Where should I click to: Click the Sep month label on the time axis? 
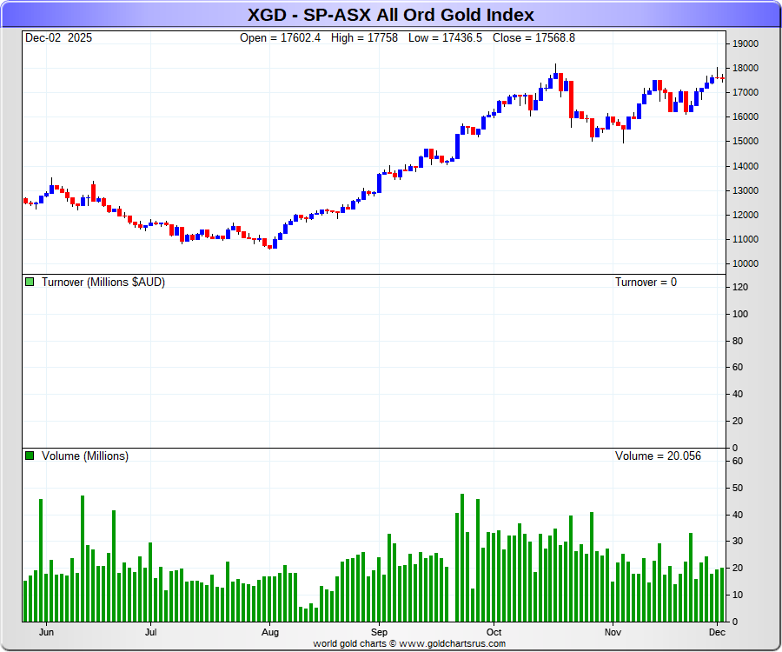point(379,633)
